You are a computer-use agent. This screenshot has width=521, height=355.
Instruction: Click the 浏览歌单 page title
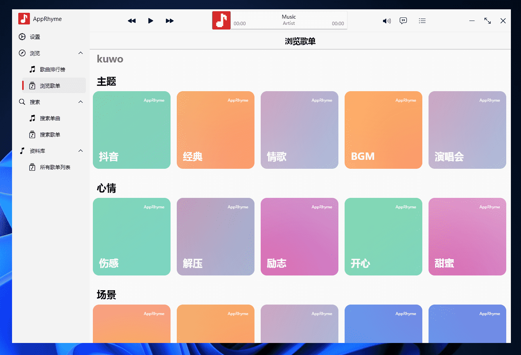[x=300, y=41]
